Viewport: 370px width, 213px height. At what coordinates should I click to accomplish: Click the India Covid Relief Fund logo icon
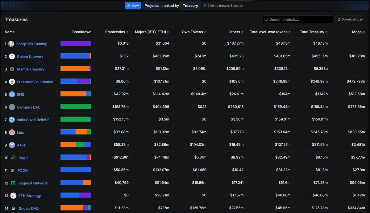tap(11, 119)
